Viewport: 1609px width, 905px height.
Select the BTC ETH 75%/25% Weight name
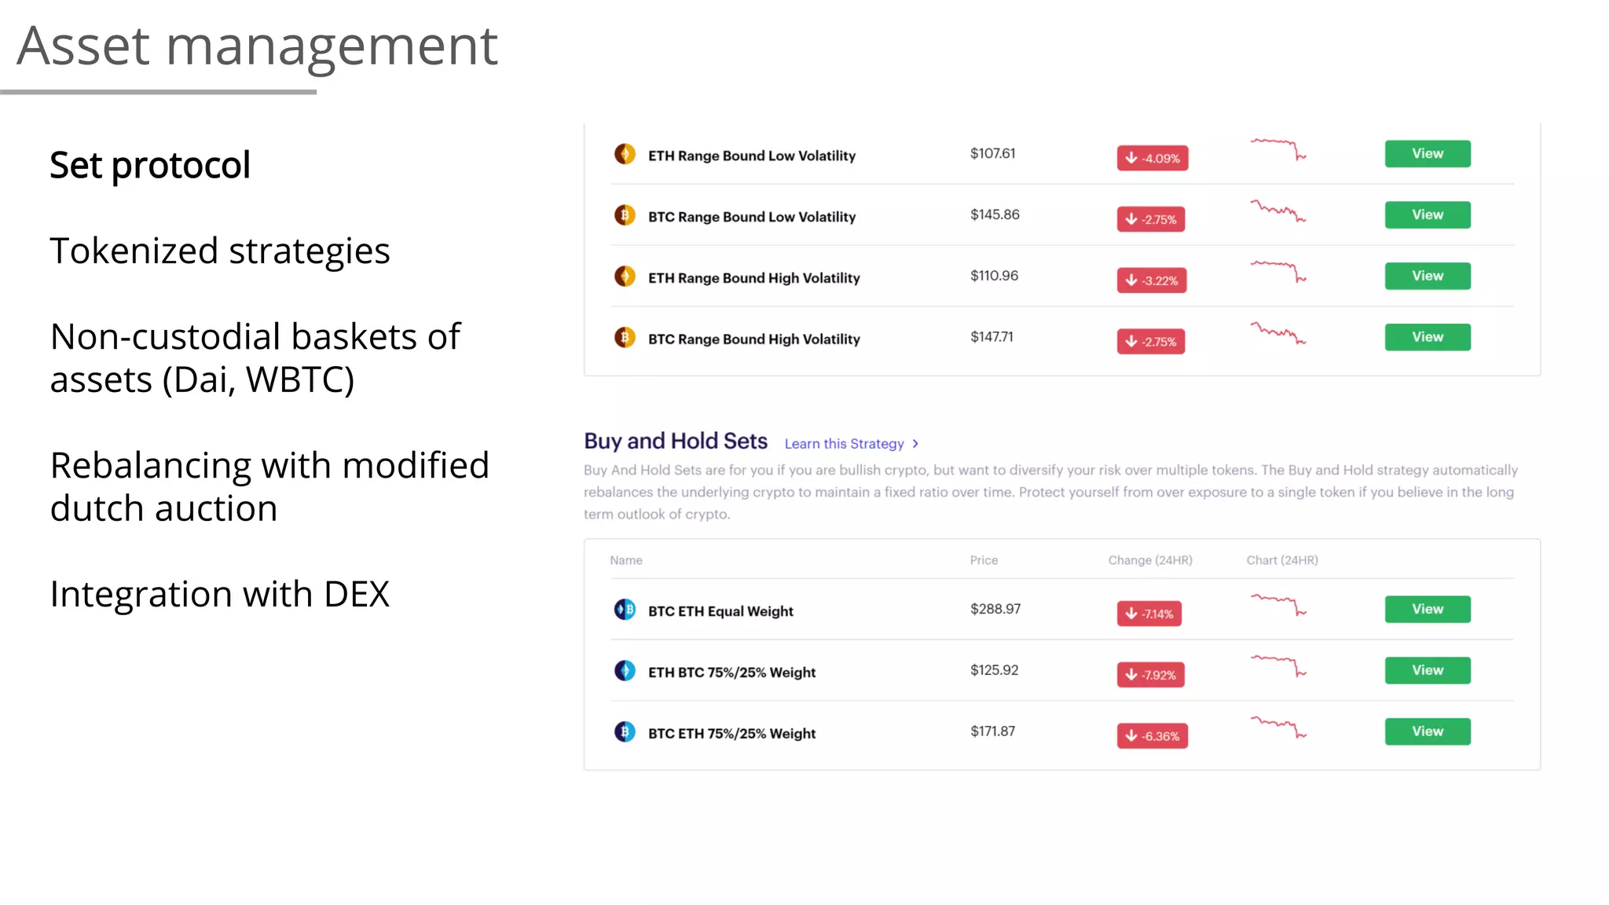[x=731, y=734]
